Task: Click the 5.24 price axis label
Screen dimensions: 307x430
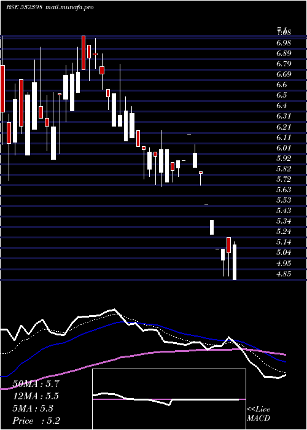Action: 284,231
